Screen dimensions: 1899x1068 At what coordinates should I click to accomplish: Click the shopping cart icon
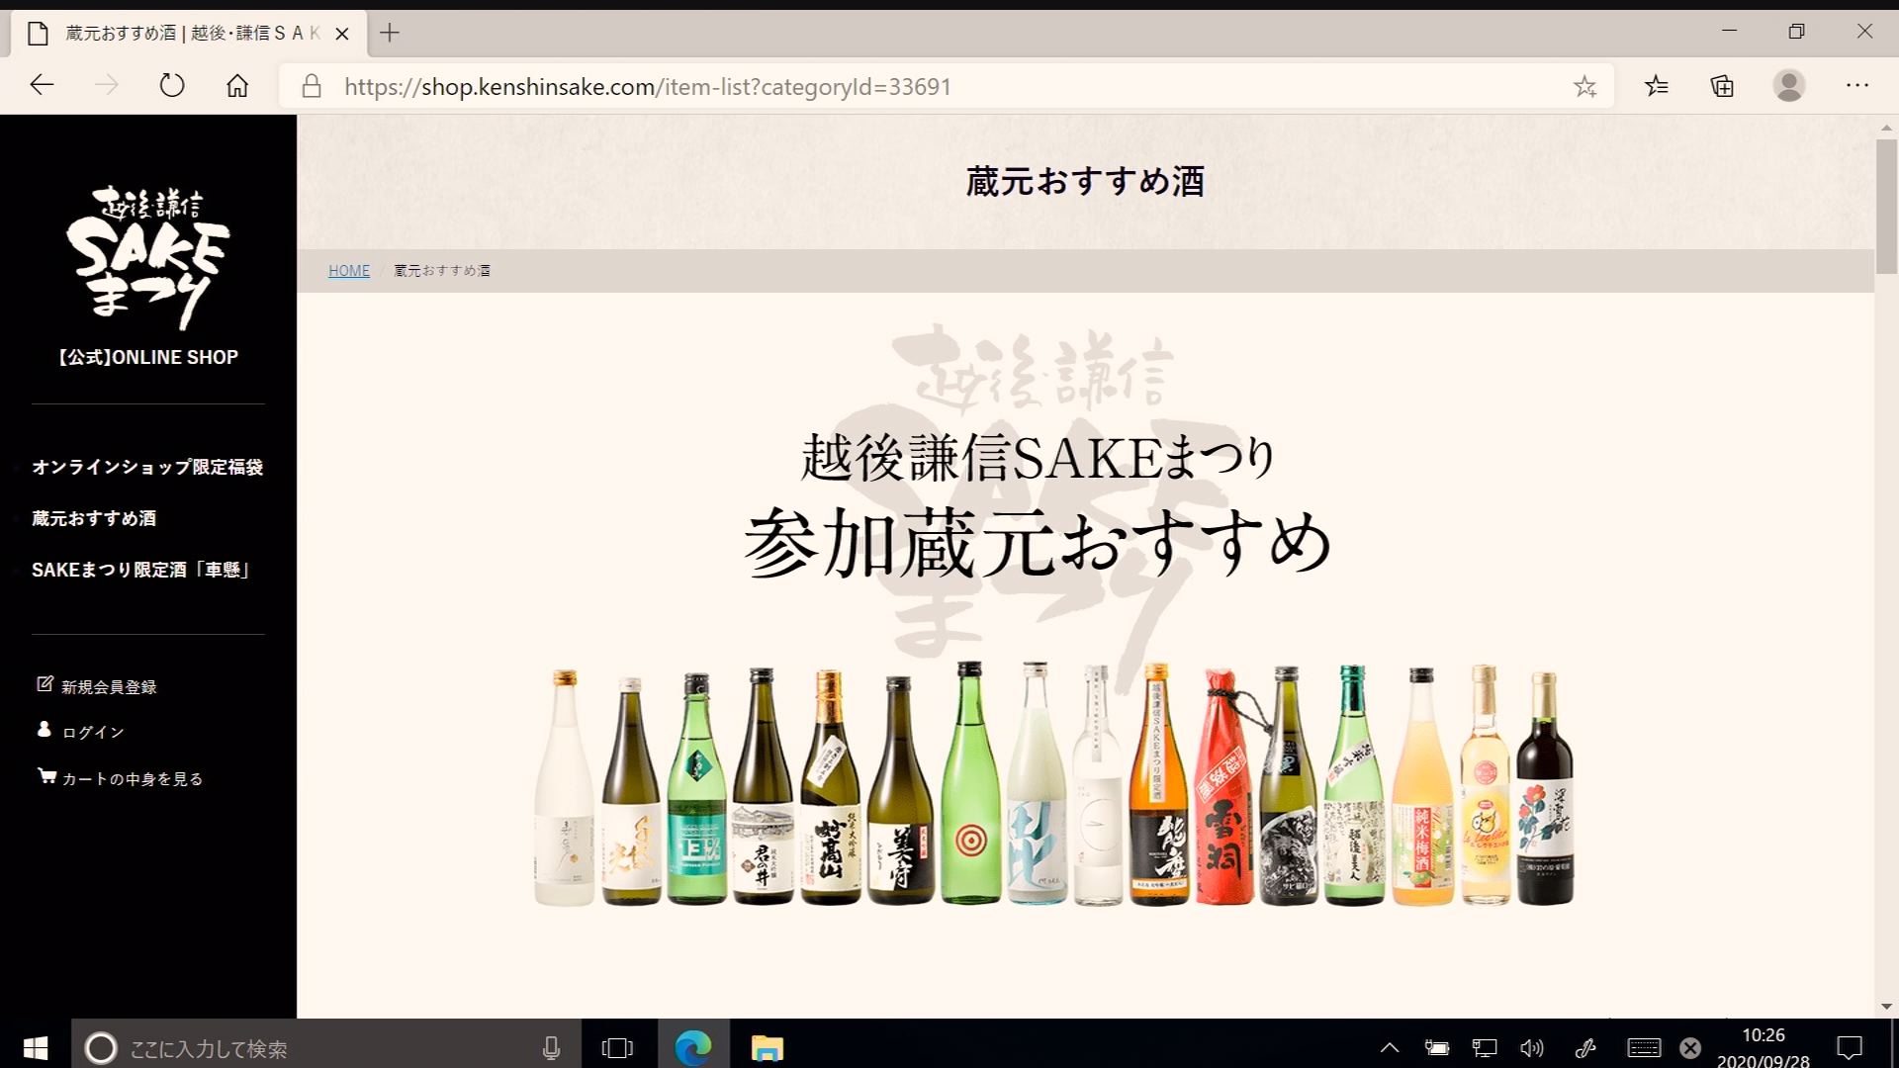(46, 775)
